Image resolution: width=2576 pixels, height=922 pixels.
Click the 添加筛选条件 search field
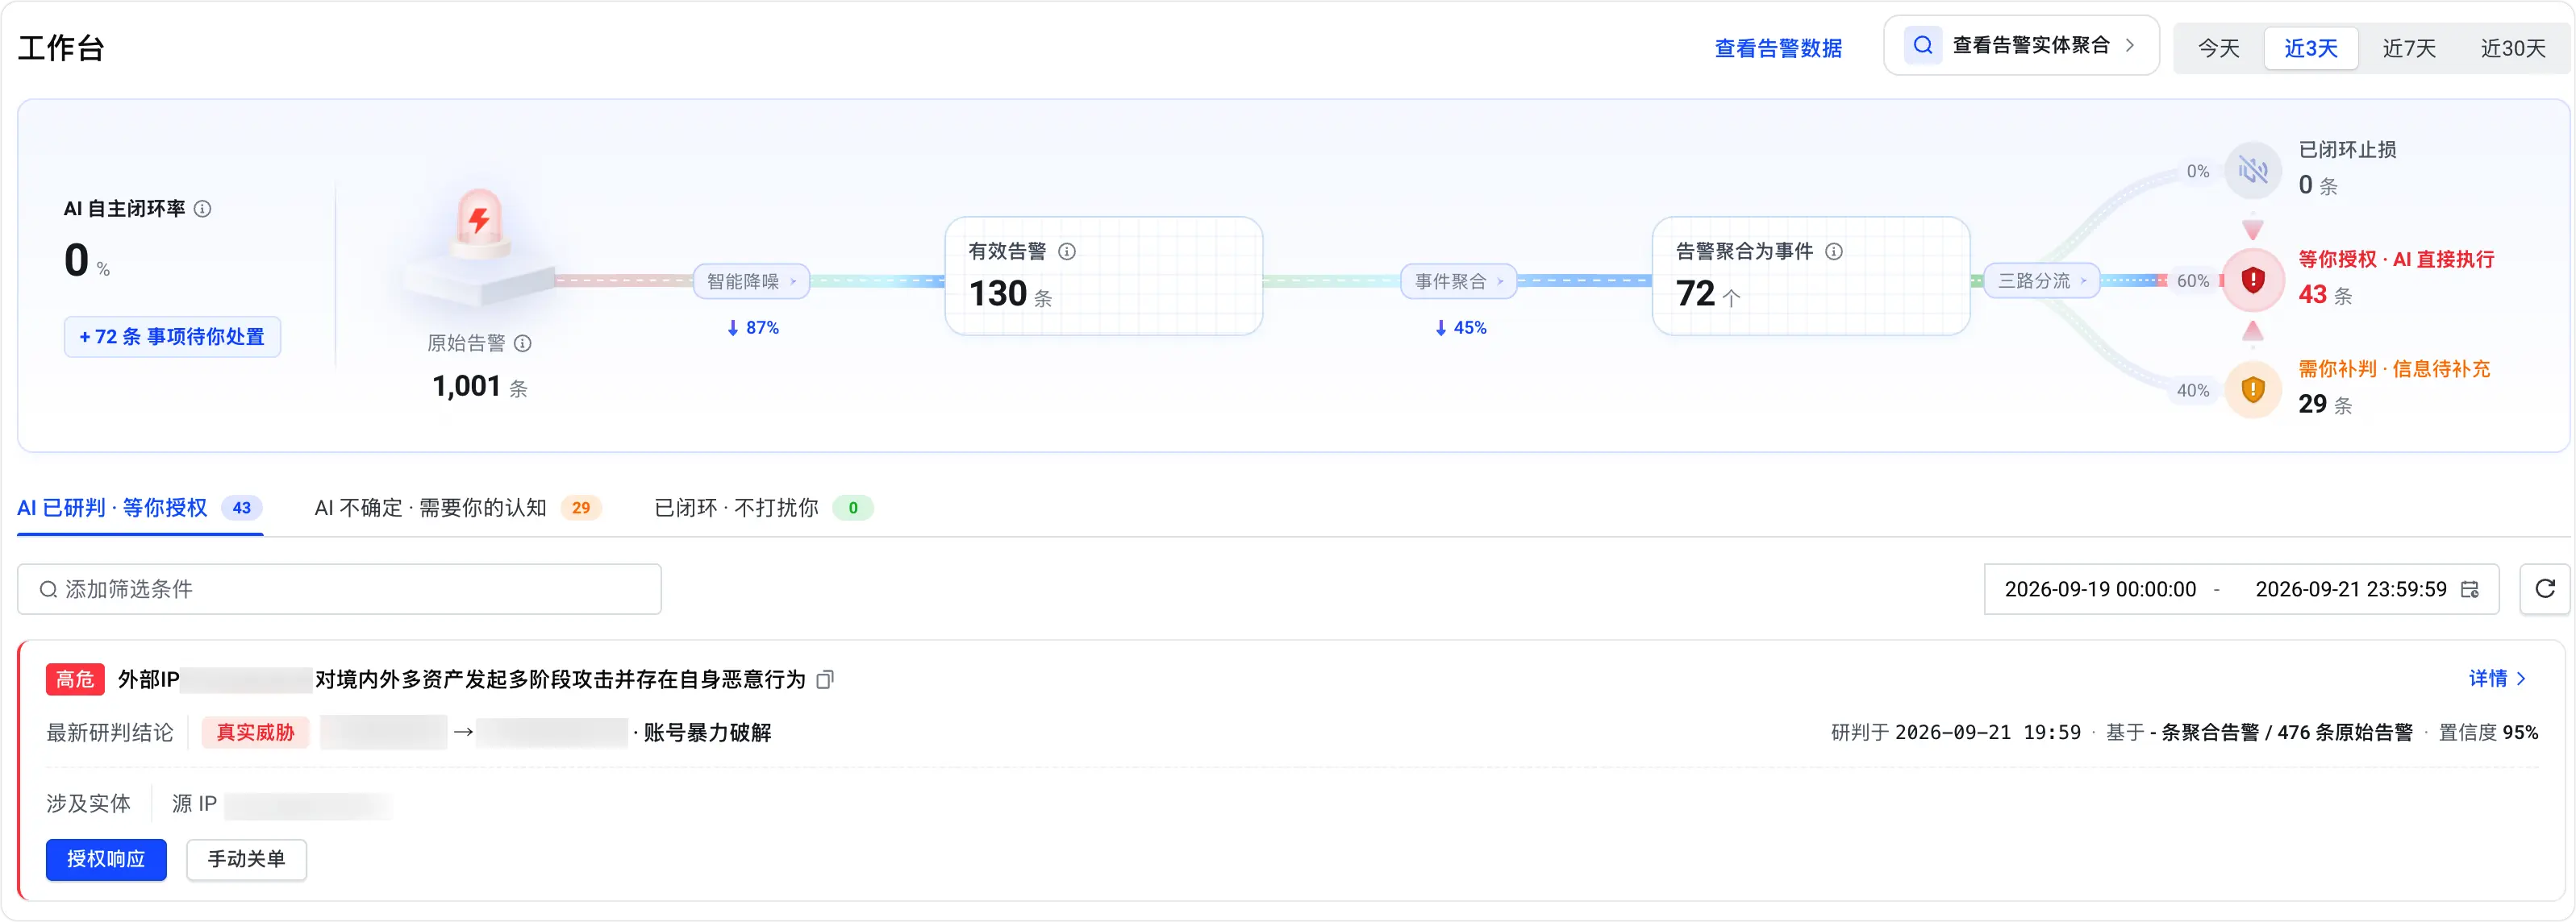click(x=339, y=589)
